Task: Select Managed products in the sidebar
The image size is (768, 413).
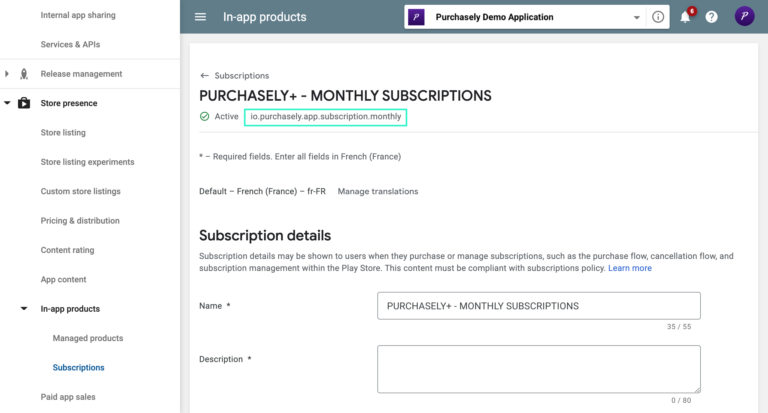Action: [88, 338]
